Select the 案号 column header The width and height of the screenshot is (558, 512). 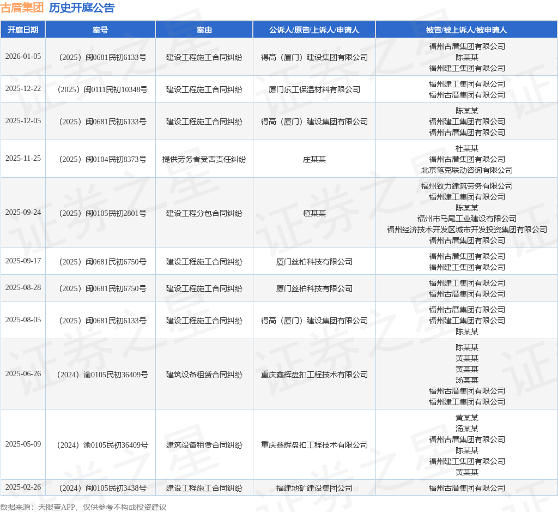(100, 30)
